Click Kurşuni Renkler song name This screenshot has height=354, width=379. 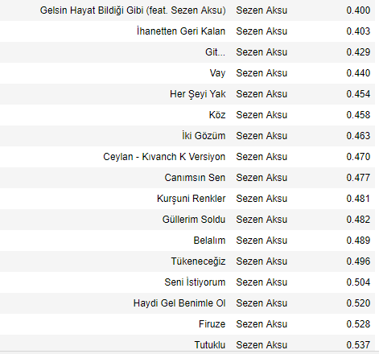(x=192, y=199)
